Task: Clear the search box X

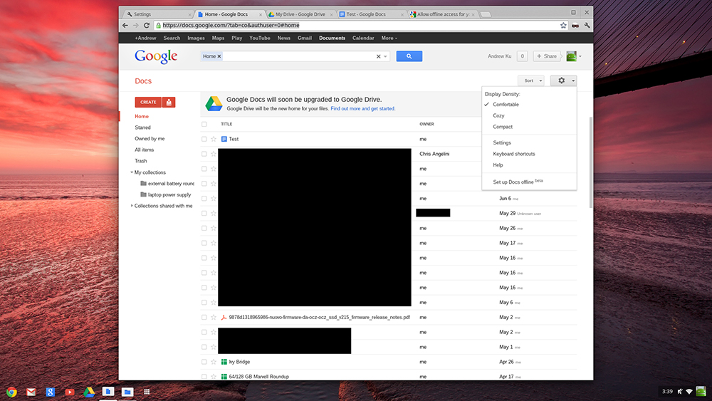Action: (378, 56)
